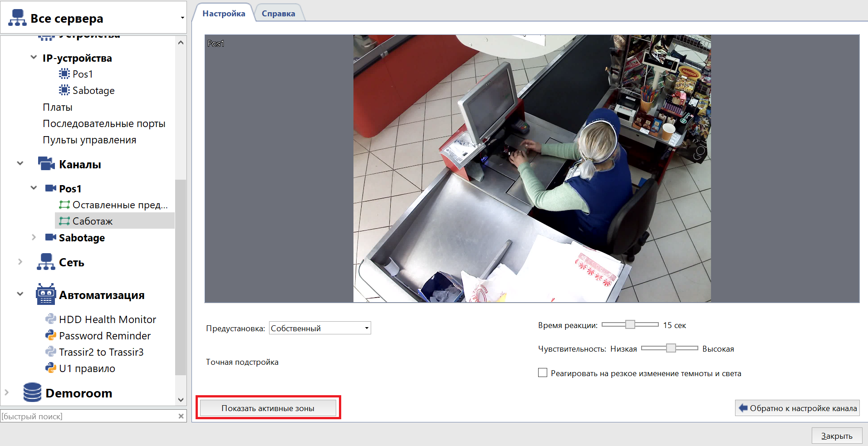Viewport: 868px width, 446px height.
Task: Select Последовательные порты in the tree
Action: [x=104, y=123]
